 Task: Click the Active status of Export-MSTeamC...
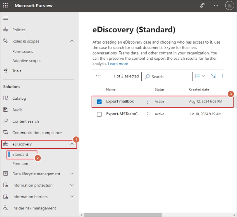(x=159, y=114)
